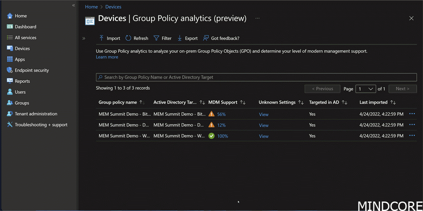Screen dimensions: 423x211
Task: Expand the collapsed blade menu chevron
Action: point(84,38)
